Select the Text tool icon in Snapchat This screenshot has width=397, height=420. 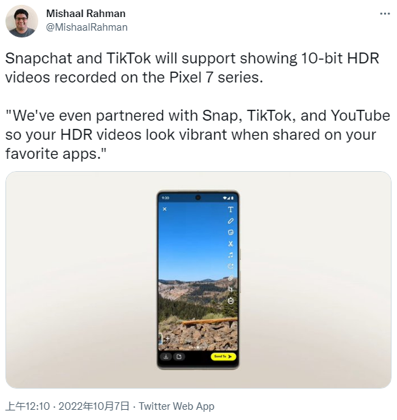coord(231,209)
